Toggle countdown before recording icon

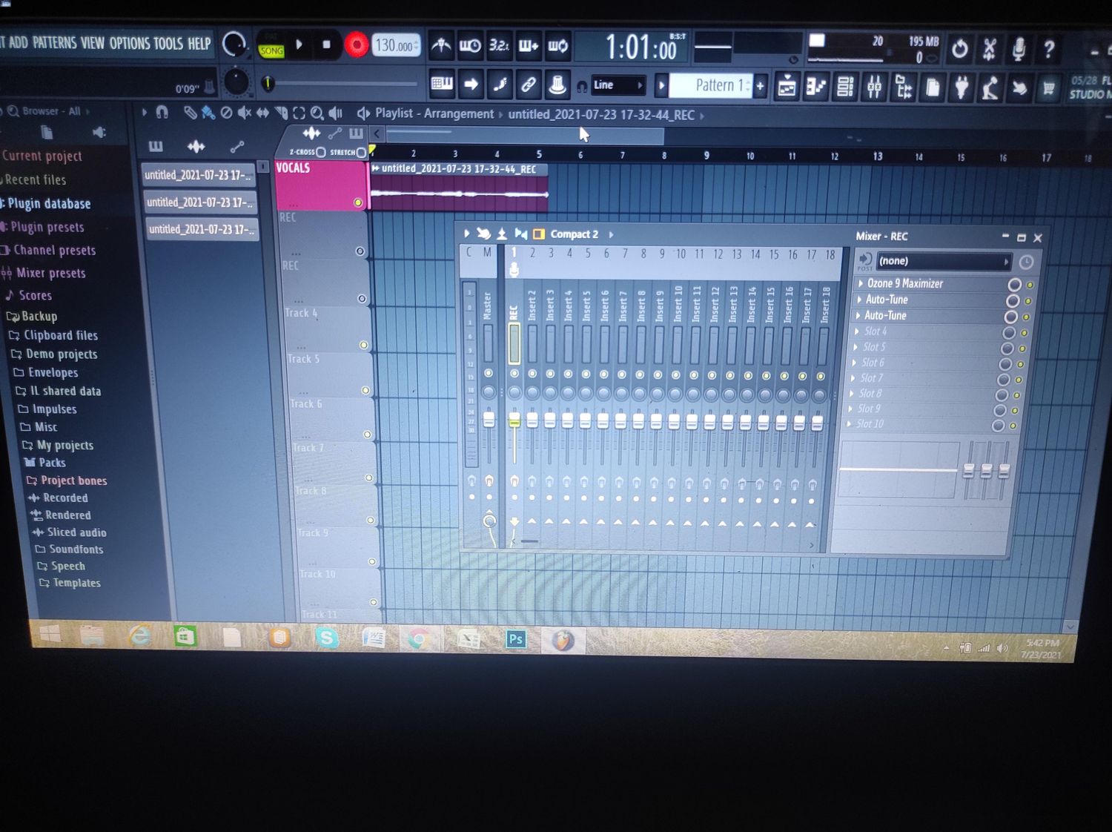coord(499,46)
